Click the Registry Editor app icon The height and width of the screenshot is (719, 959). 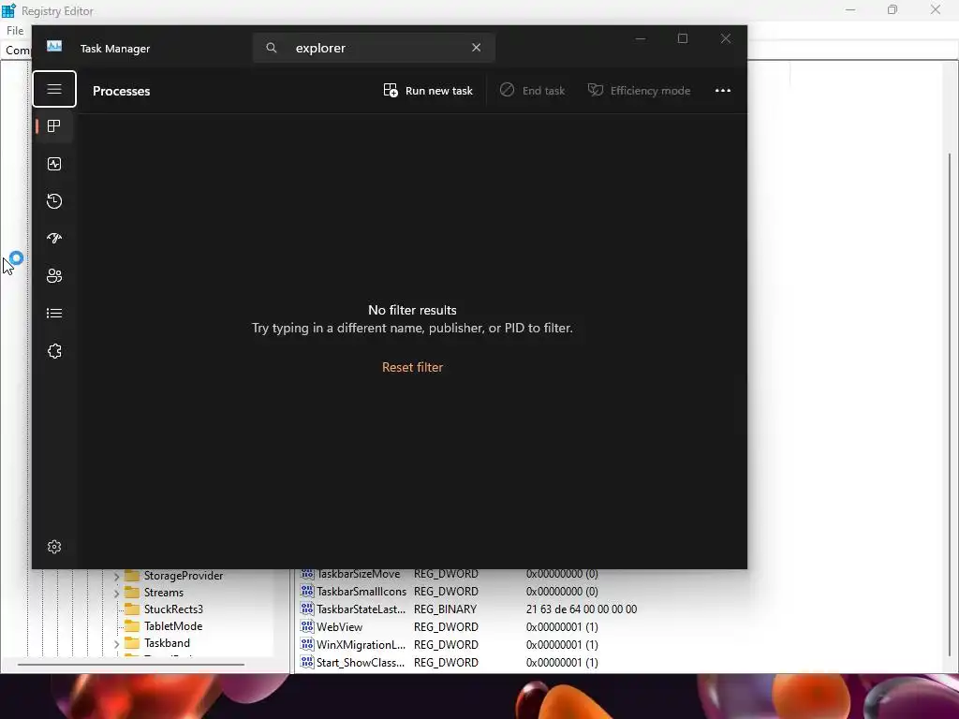pos(8,10)
